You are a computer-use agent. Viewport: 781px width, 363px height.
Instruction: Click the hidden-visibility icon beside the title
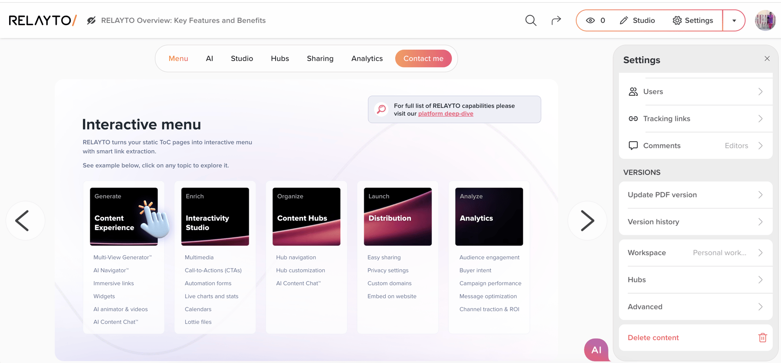pos(91,20)
